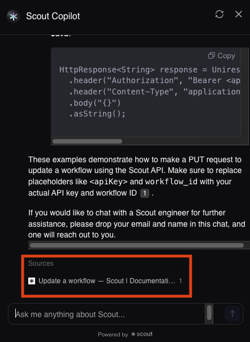Click the message horizontal scrollbar below text
This screenshot has height=342, width=250.
click(137, 245)
